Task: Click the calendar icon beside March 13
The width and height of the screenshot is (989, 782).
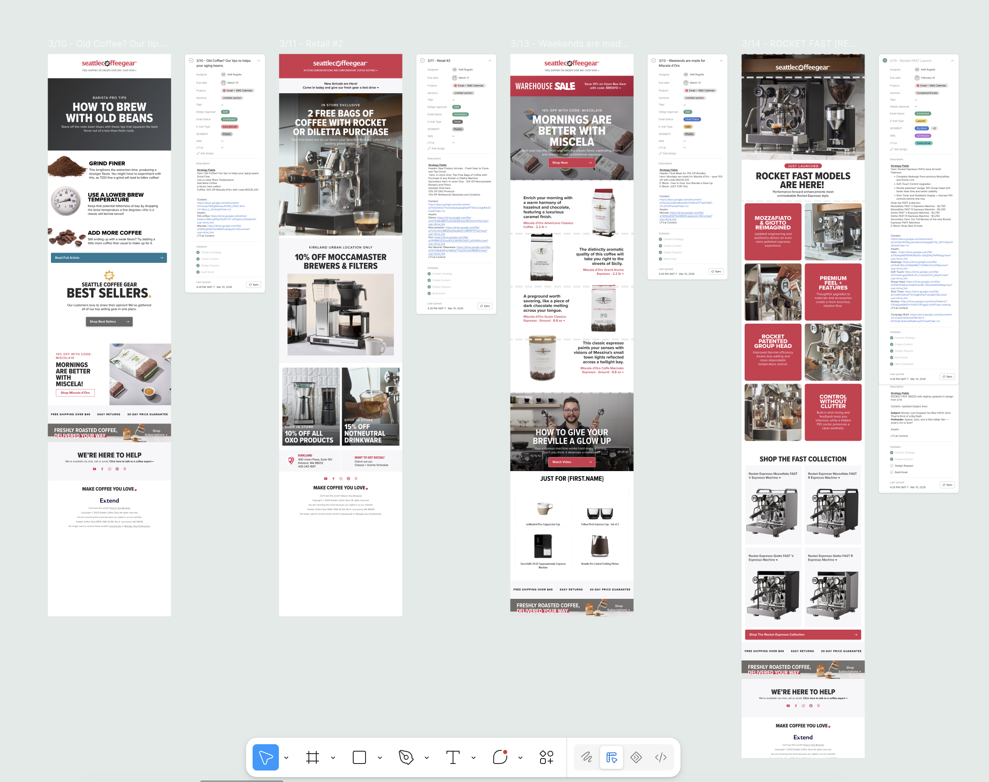Action: [686, 83]
